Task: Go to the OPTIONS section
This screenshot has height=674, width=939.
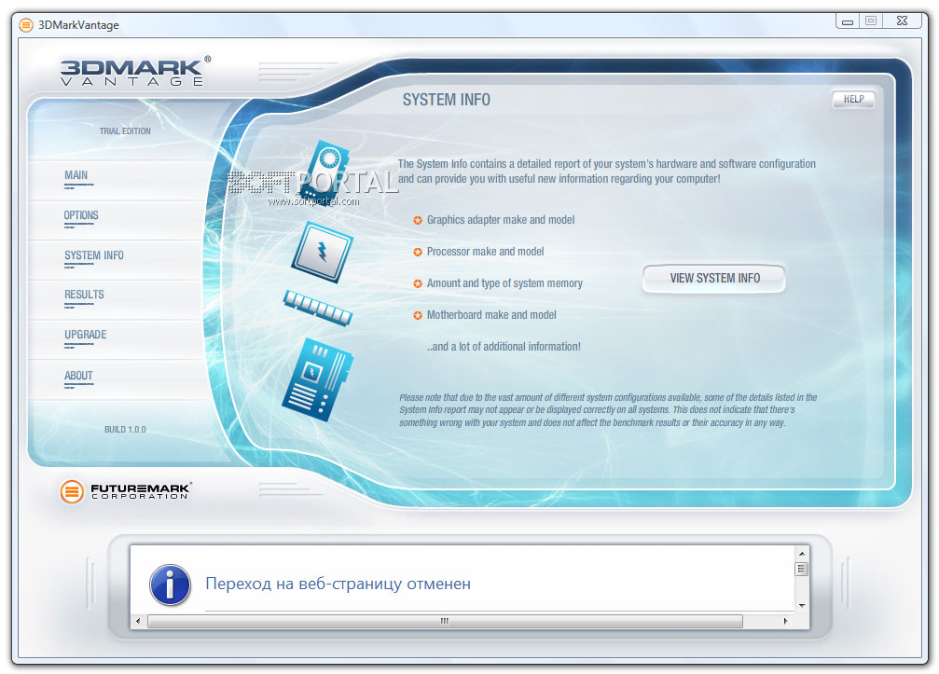Action: coord(81,215)
